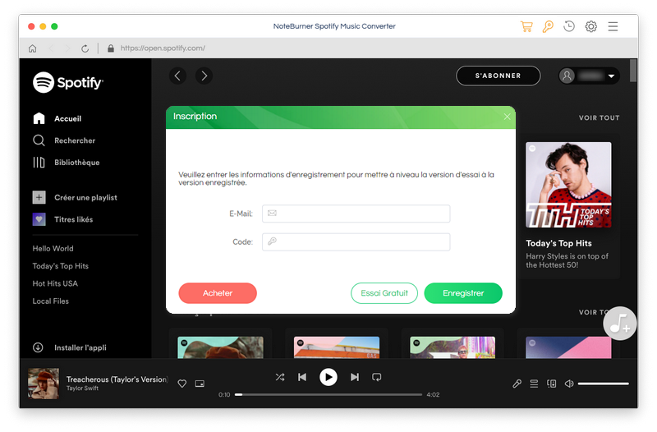
Task: Click the Treacherous album art thumbnail
Action: tap(44, 384)
